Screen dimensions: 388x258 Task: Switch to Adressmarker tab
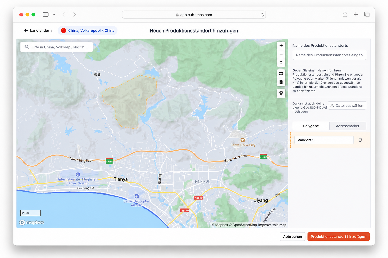pyautogui.click(x=348, y=126)
